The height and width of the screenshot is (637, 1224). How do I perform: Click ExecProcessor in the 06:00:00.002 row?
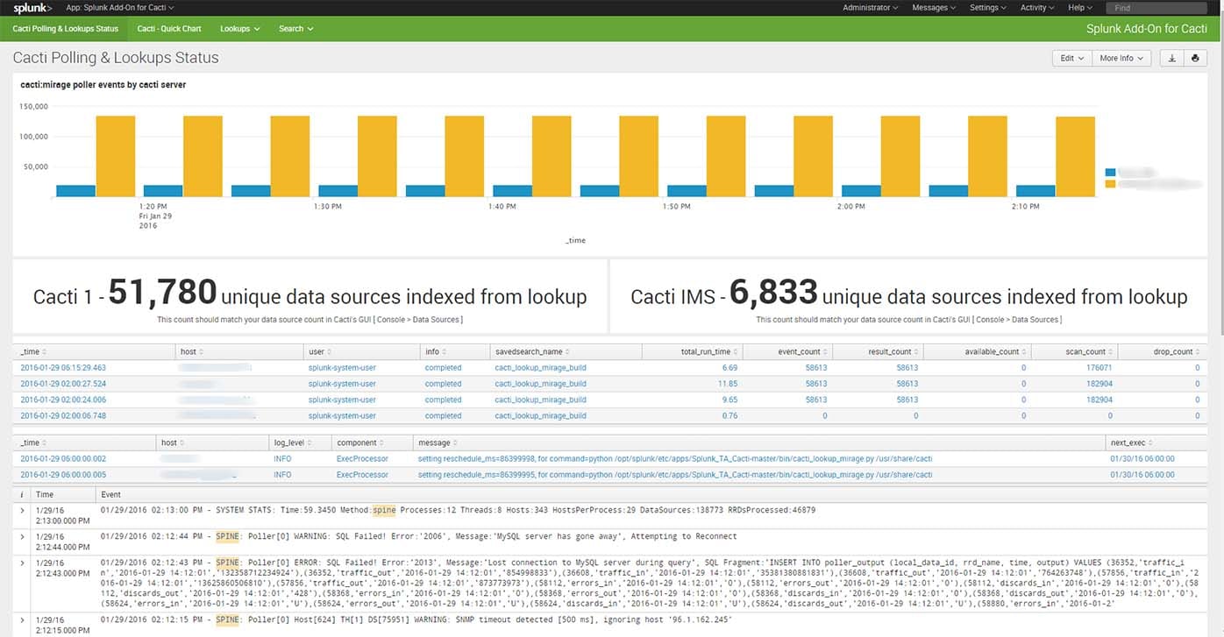coord(362,458)
